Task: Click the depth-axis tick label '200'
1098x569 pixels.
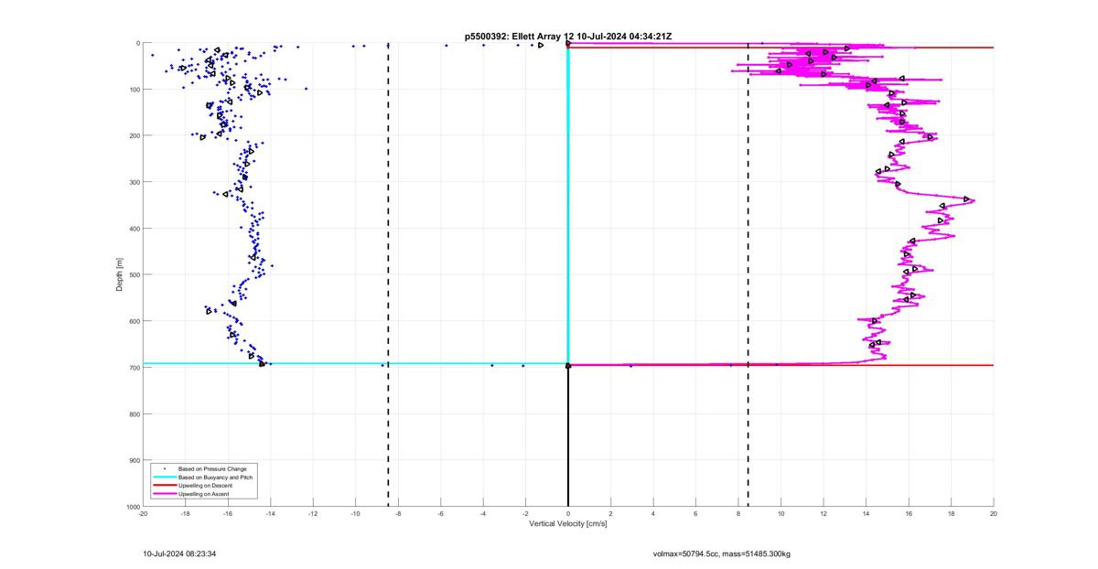Action: (134, 135)
